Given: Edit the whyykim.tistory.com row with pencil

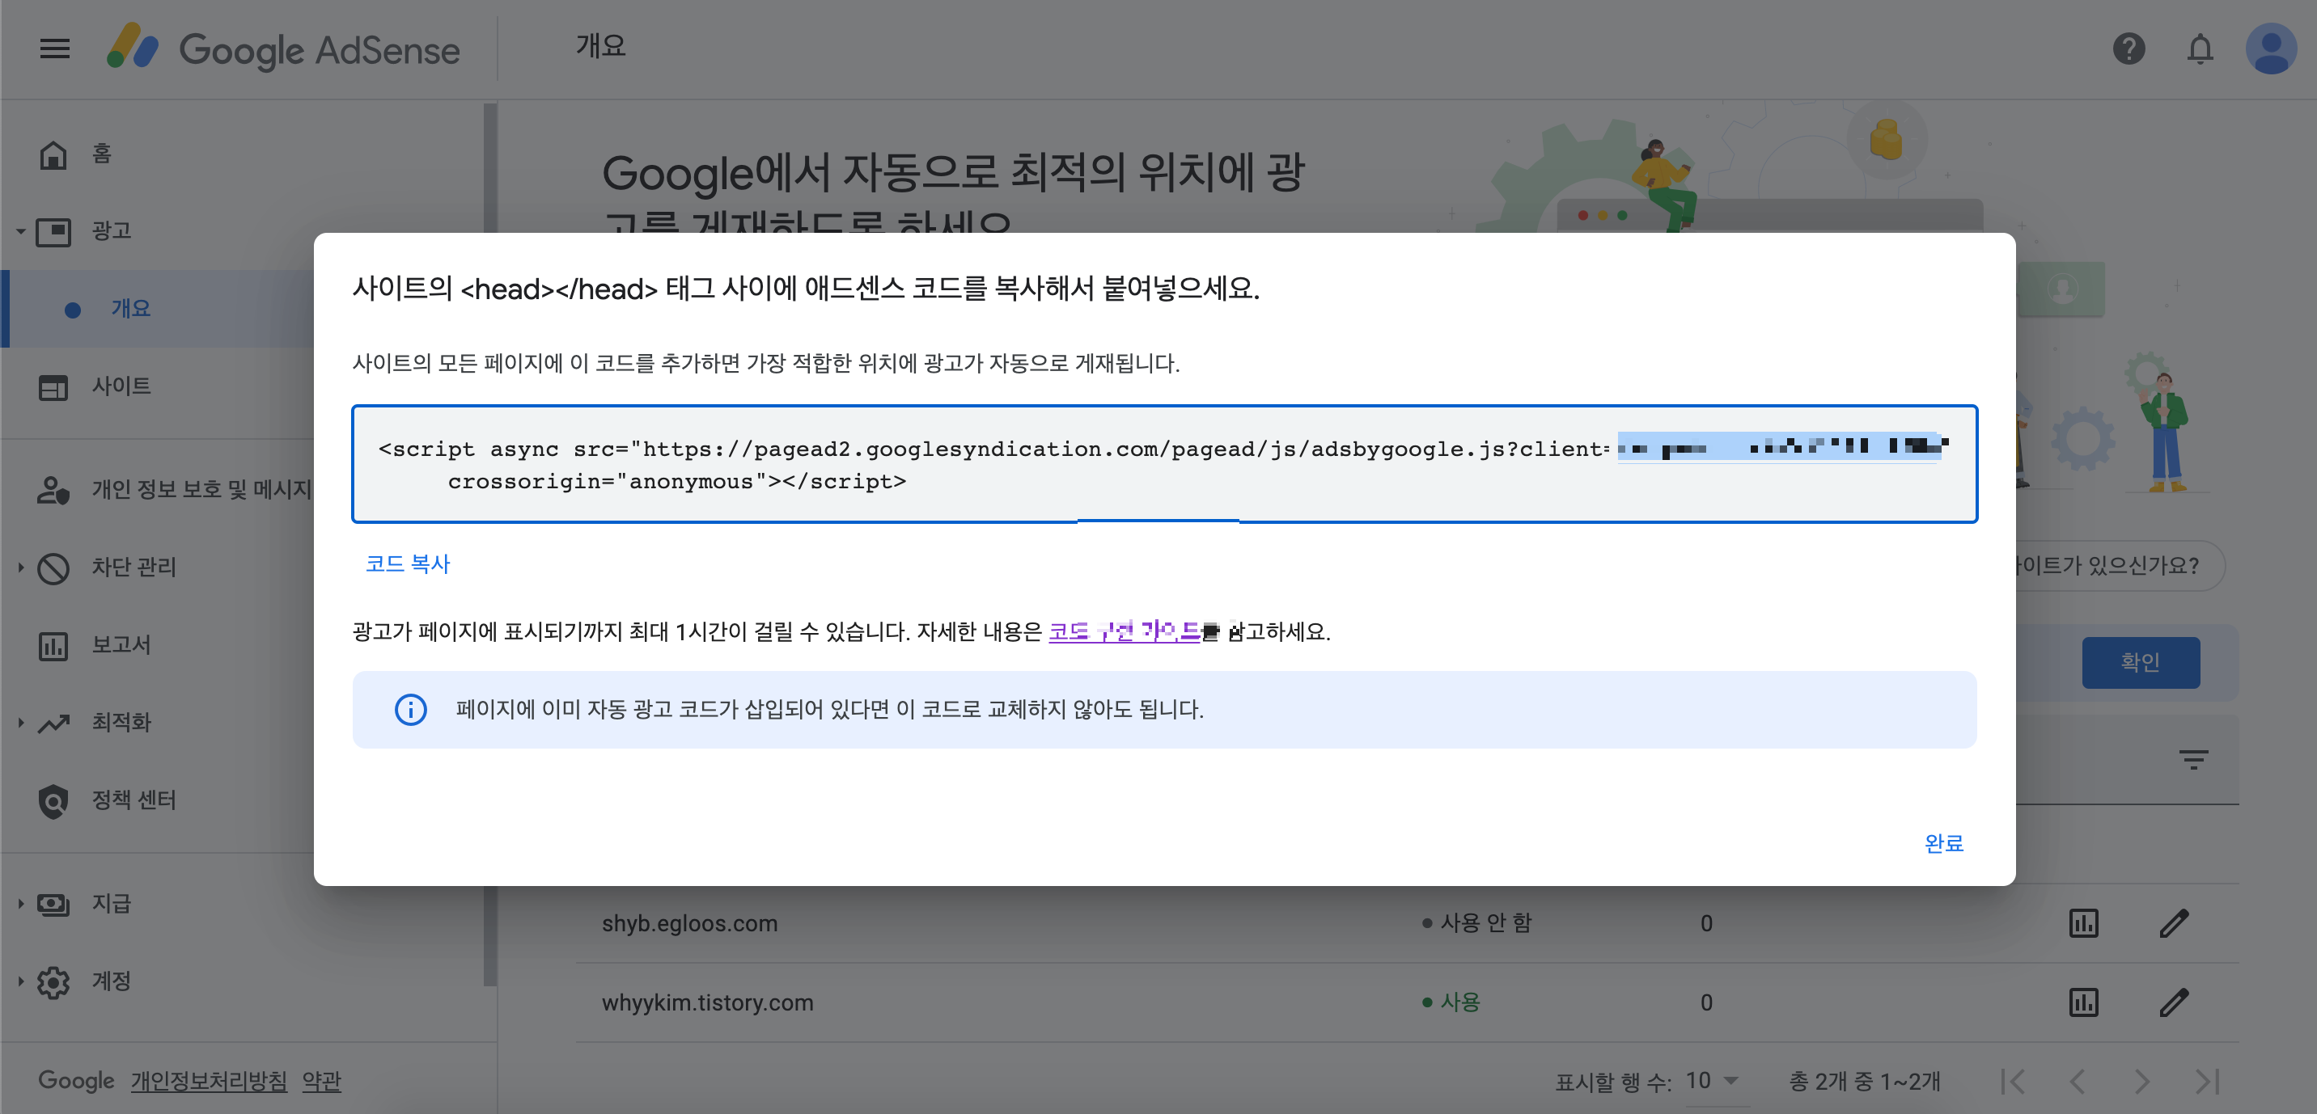Looking at the screenshot, I should tap(2173, 1002).
